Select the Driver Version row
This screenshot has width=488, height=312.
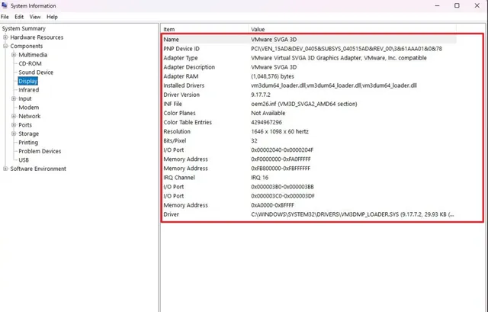pos(309,95)
